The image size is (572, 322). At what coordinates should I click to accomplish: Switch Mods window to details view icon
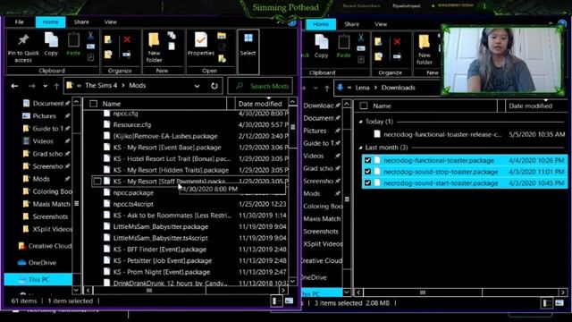click(x=276, y=301)
